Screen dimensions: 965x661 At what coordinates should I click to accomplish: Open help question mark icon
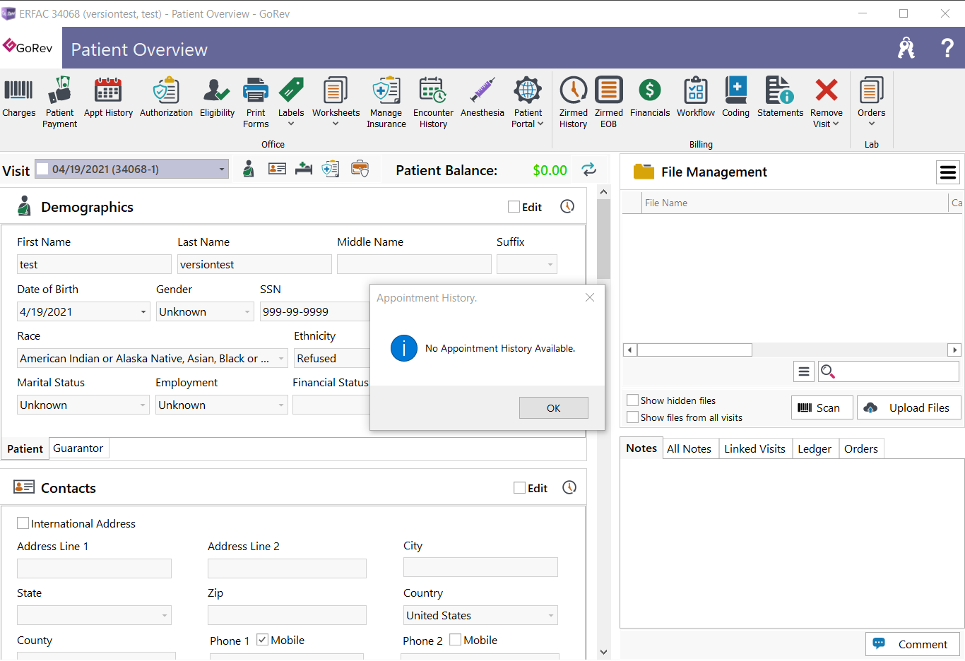pyautogui.click(x=947, y=48)
